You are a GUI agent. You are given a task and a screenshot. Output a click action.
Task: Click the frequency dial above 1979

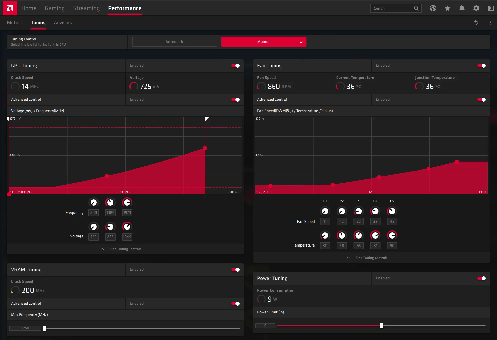(127, 202)
